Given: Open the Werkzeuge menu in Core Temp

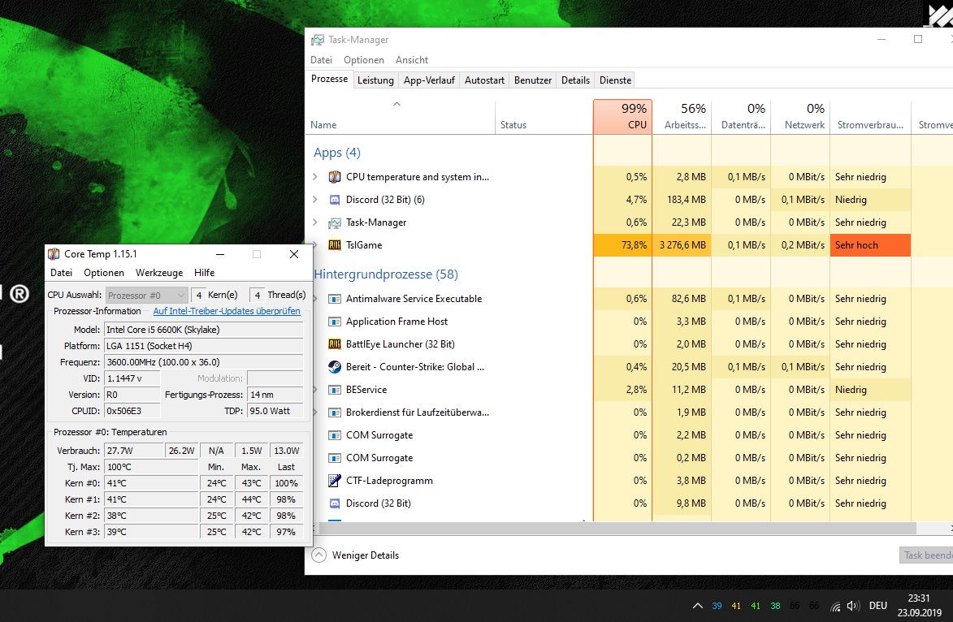Looking at the screenshot, I should point(159,273).
